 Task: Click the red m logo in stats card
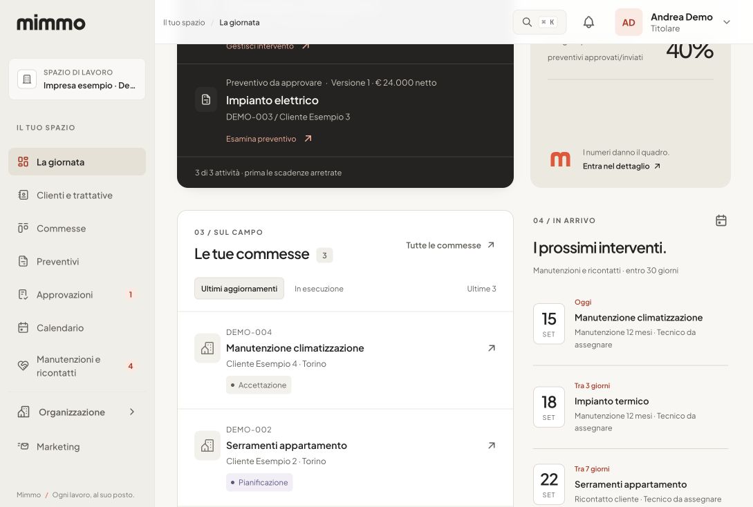click(560, 160)
